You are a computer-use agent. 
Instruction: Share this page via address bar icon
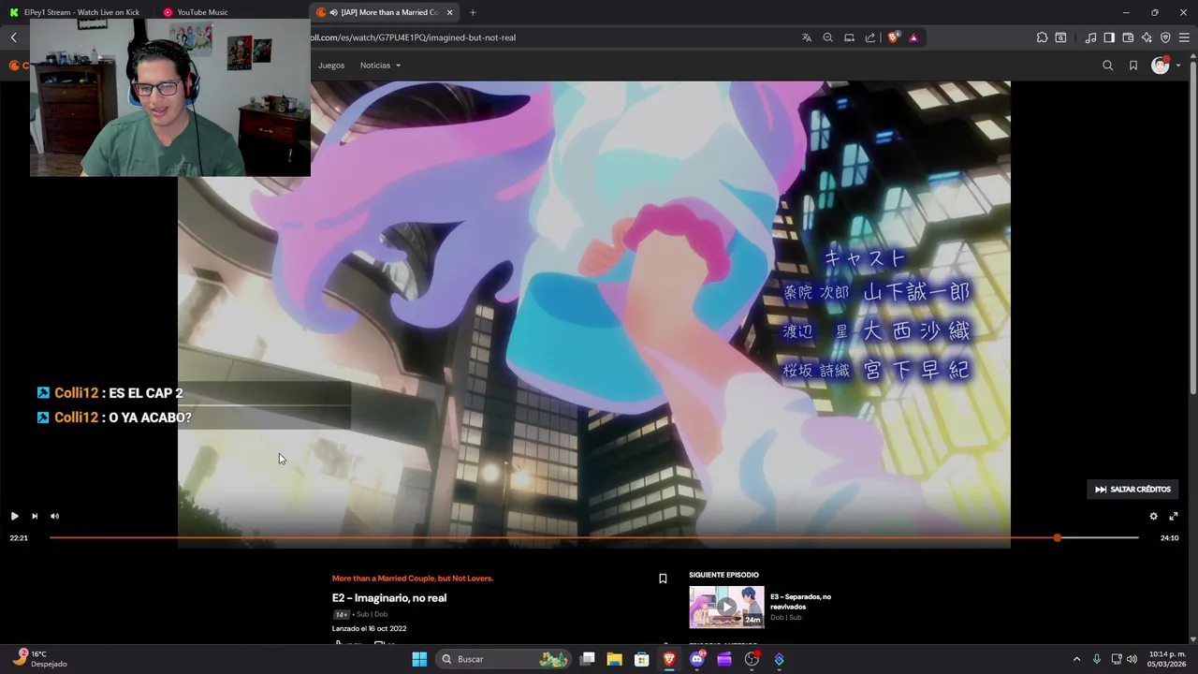pos(870,37)
